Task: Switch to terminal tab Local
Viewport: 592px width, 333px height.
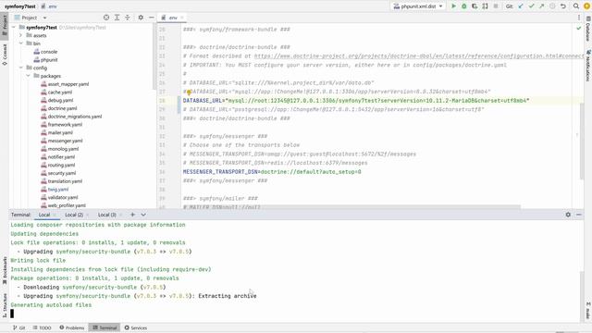Action: [x=44, y=215]
